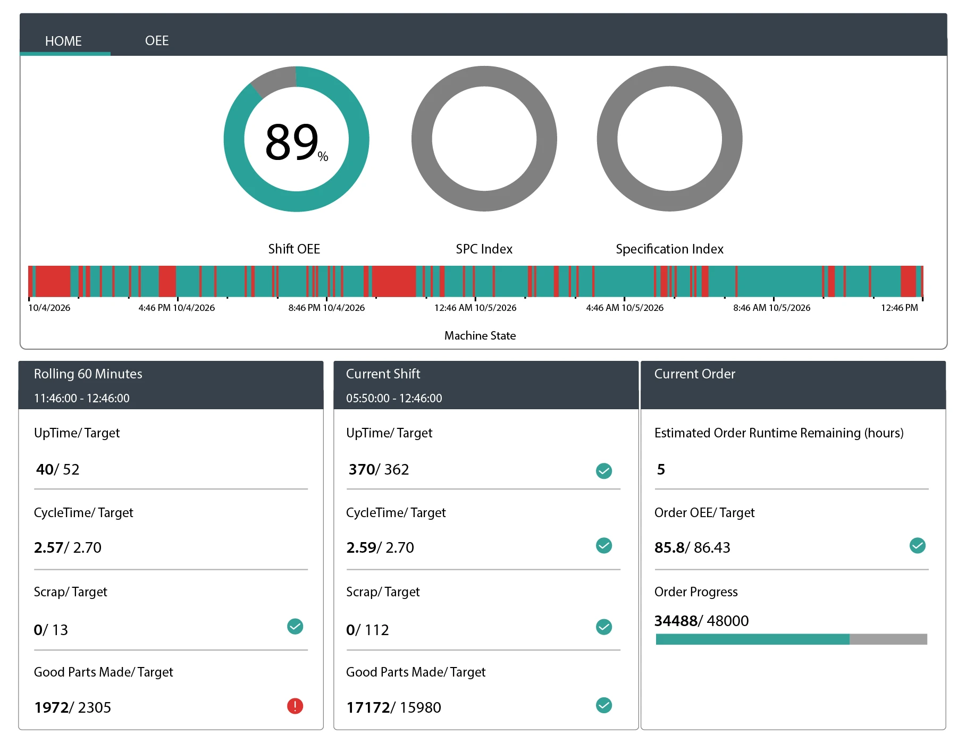Click Current Shift Good Parts check icon
The width and height of the screenshot is (966, 743).
pyautogui.click(x=604, y=705)
